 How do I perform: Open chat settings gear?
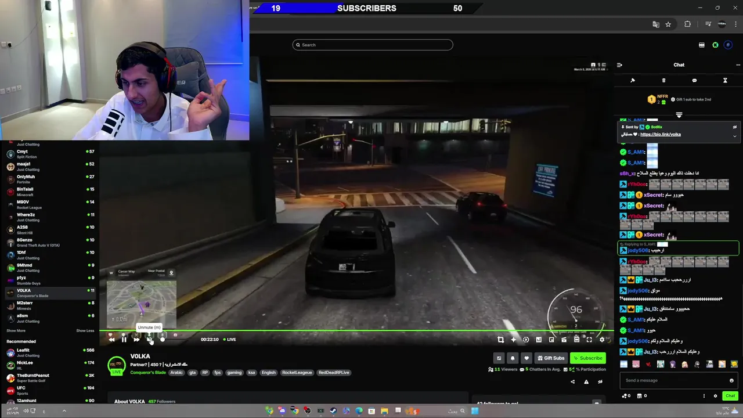pyautogui.click(x=715, y=396)
